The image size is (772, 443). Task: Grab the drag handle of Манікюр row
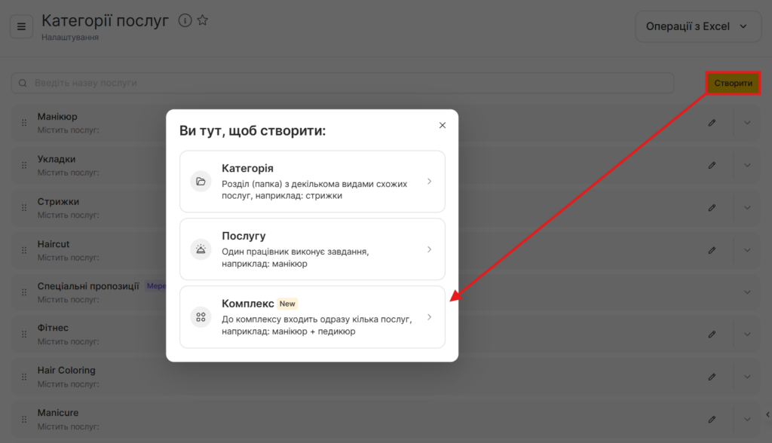(23, 123)
